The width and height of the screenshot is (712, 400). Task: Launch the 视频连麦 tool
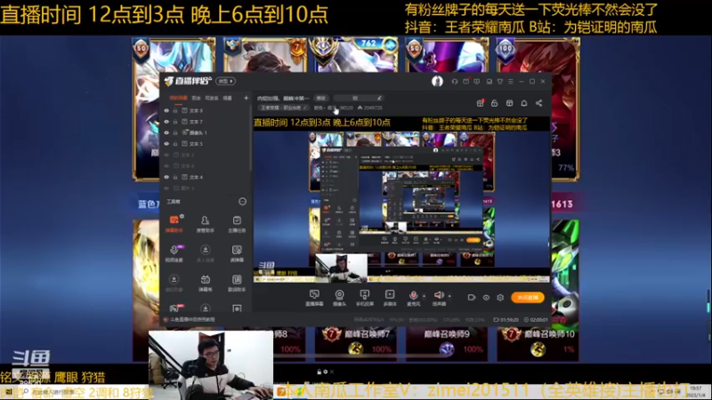click(174, 253)
